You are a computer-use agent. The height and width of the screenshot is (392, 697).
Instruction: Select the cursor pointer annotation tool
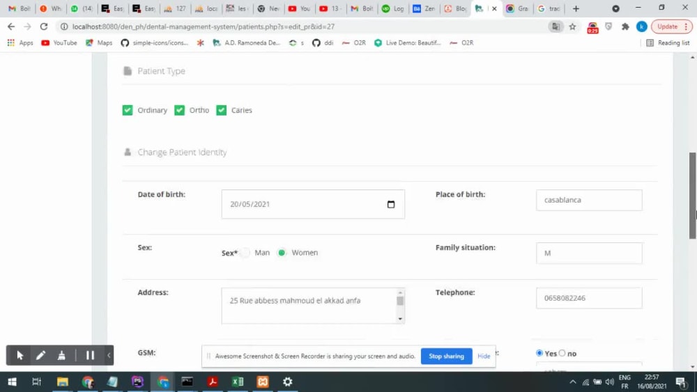point(20,355)
